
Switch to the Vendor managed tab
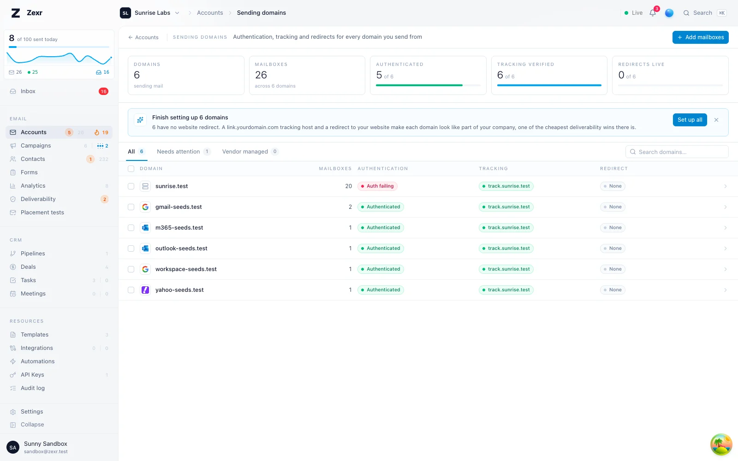(250, 152)
